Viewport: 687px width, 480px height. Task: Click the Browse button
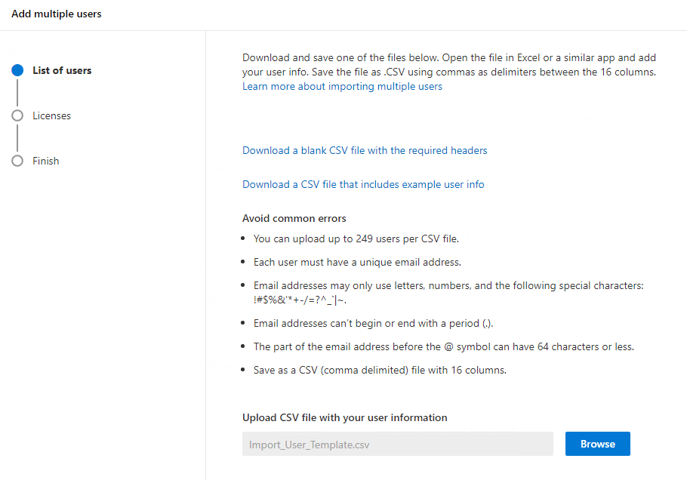(x=598, y=444)
